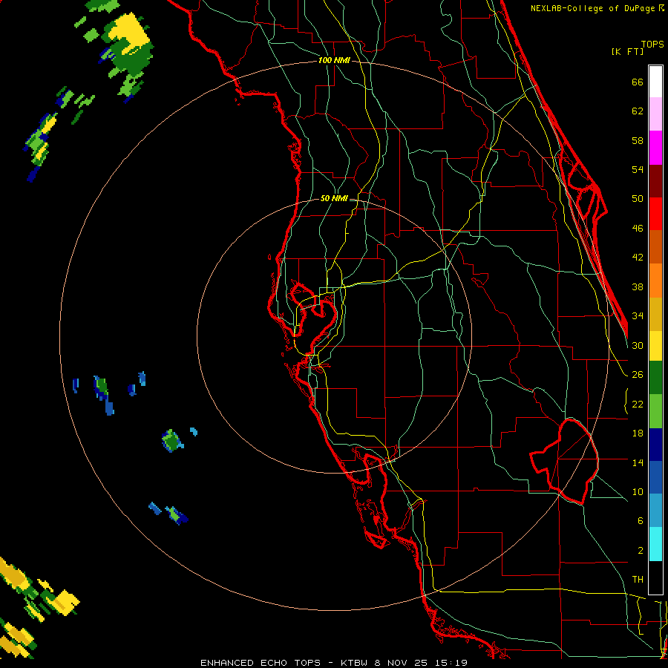Click the '66' value on the tops scale
Viewport: 668px width, 668px height.
pyautogui.click(x=638, y=82)
